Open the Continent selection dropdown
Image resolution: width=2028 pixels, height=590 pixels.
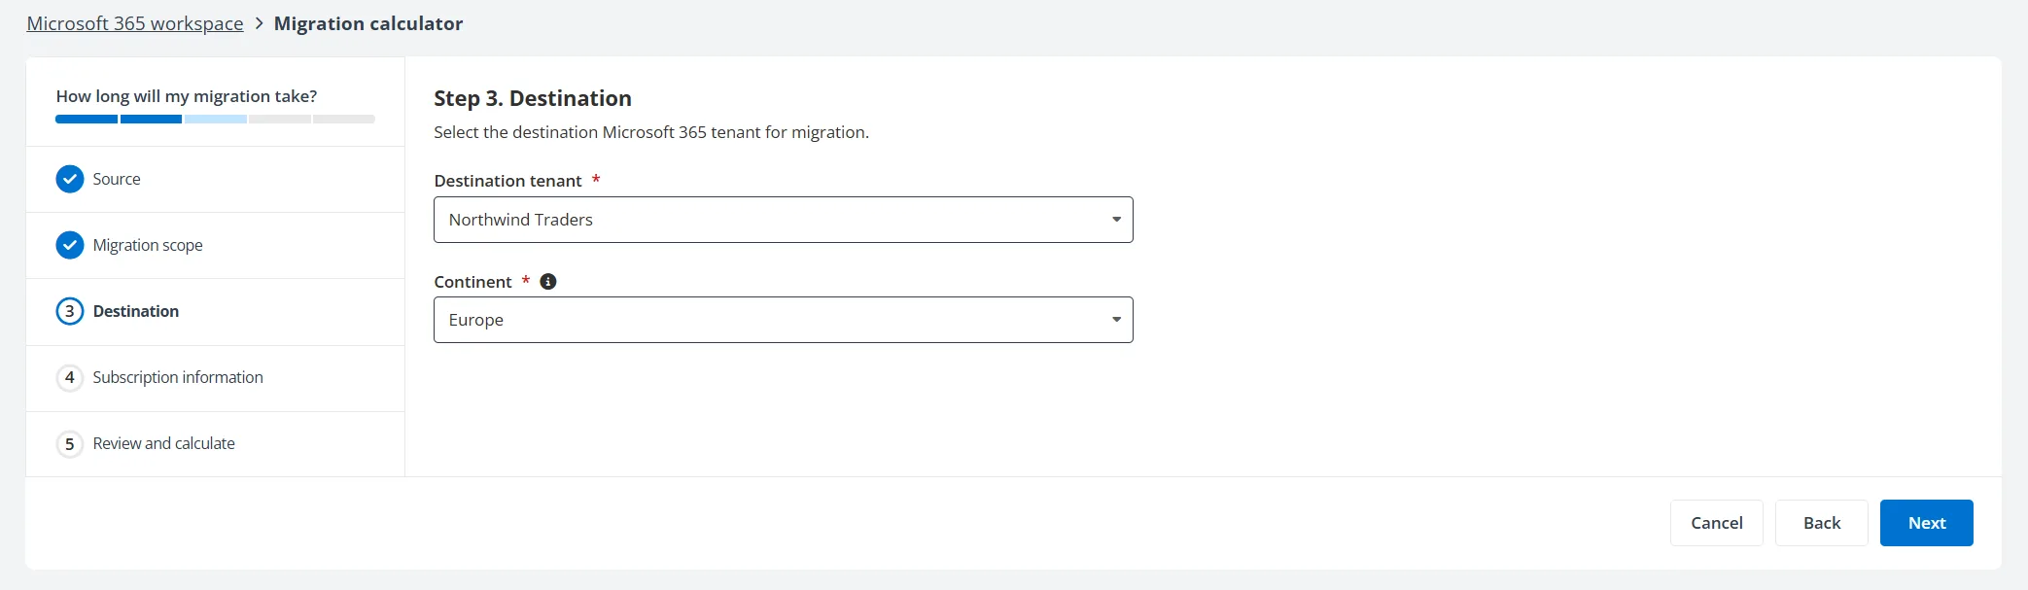click(783, 319)
